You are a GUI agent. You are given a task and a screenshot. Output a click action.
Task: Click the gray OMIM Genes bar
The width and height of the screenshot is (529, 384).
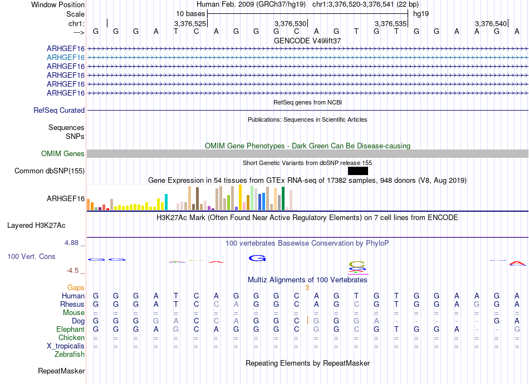[307, 154]
